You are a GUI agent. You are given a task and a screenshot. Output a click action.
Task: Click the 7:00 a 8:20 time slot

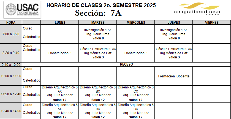(x=11, y=34)
